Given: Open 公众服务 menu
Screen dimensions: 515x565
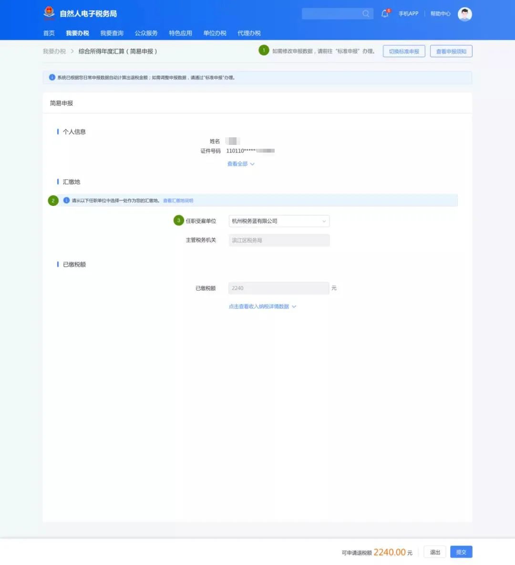Looking at the screenshot, I should pos(146,33).
